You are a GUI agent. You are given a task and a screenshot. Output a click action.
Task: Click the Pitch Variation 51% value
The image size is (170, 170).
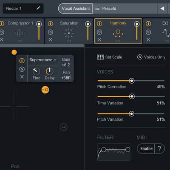[161, 119]
